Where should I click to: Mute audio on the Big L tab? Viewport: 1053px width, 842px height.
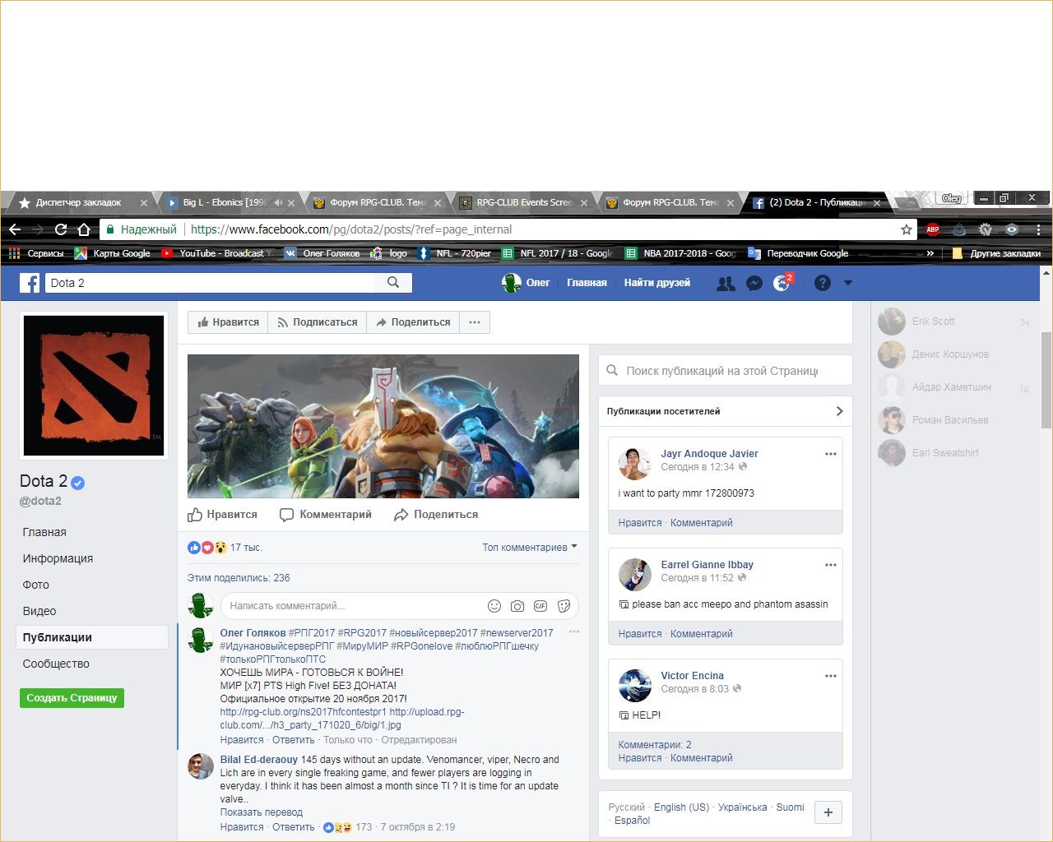click(278, 202)
